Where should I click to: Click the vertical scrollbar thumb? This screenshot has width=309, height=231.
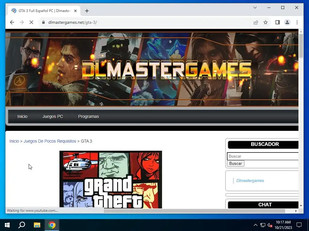click(x=301, y=46)
